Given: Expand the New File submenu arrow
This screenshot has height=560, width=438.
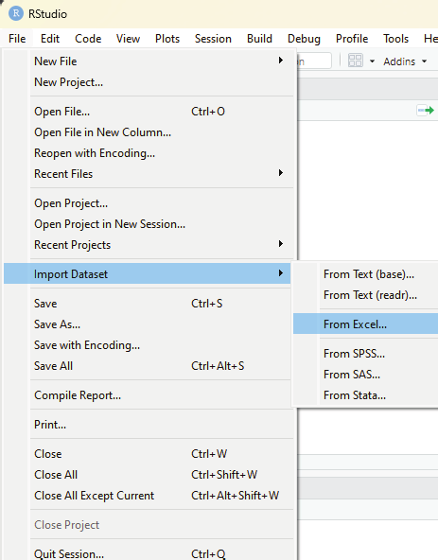Looking at the screenshot, I should (281, 61).
